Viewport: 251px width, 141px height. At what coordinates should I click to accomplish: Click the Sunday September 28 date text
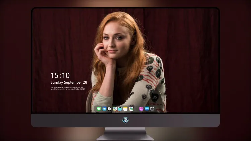pos(69,82)
